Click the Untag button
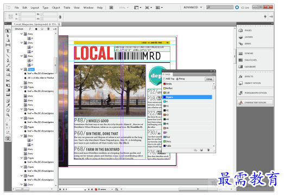This screenshot has height=196, width=284. [209, 79]
